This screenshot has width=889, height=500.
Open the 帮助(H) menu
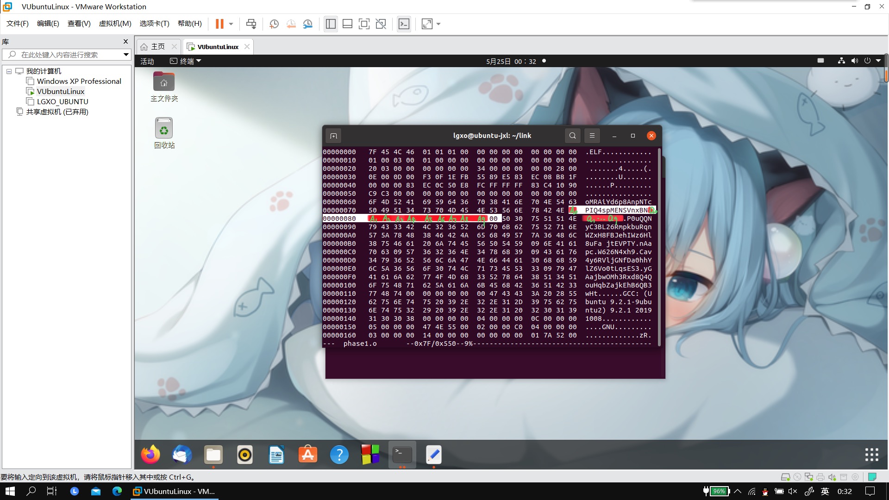tap(190, 24)
